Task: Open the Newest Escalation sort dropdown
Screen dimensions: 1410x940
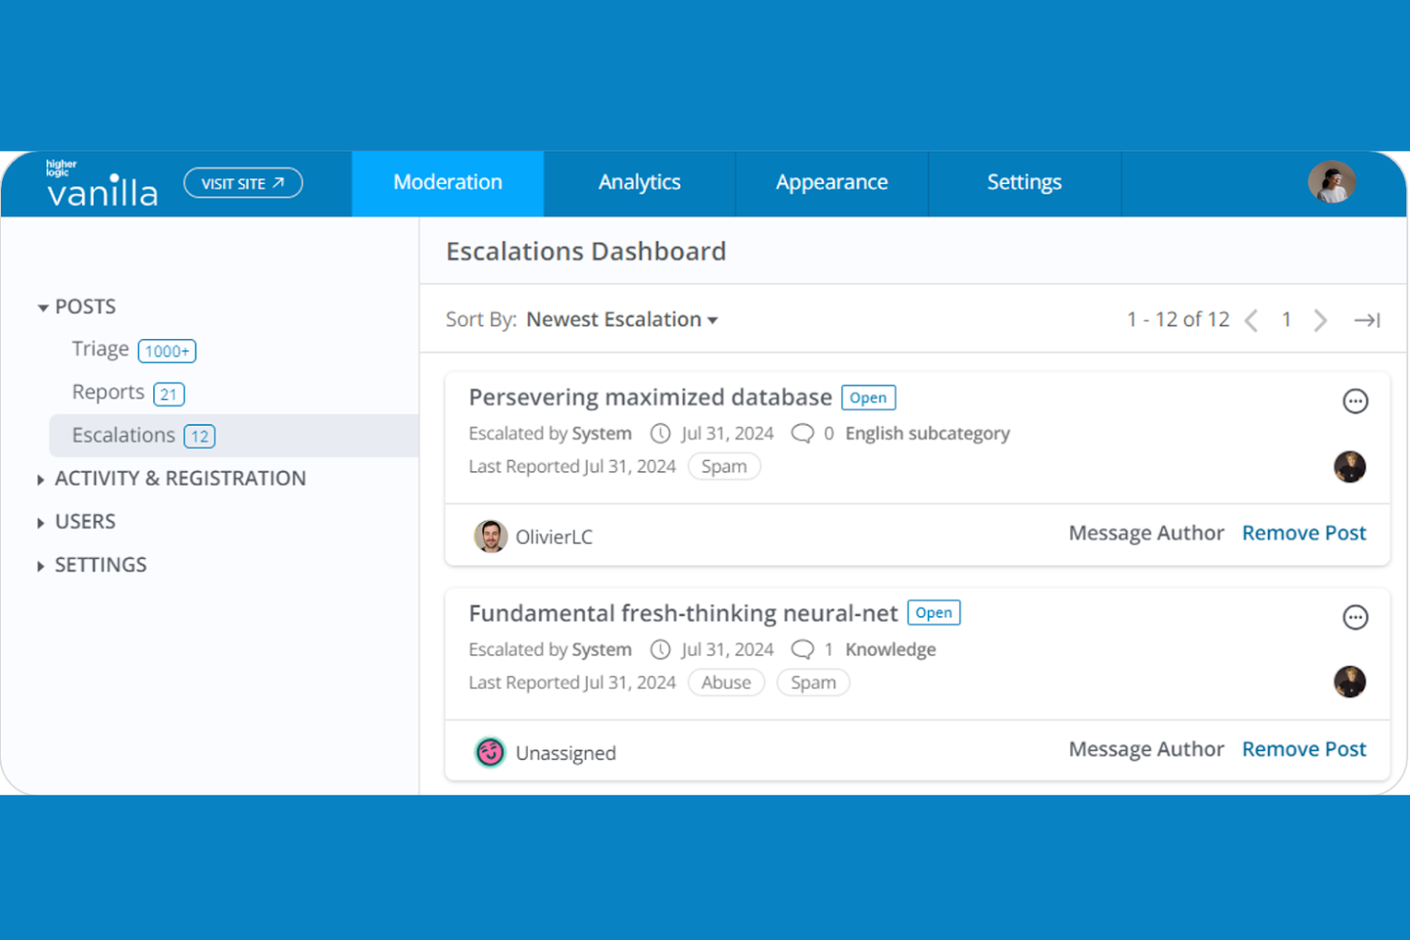Action: pyautogui.click(x=621, y=319)
